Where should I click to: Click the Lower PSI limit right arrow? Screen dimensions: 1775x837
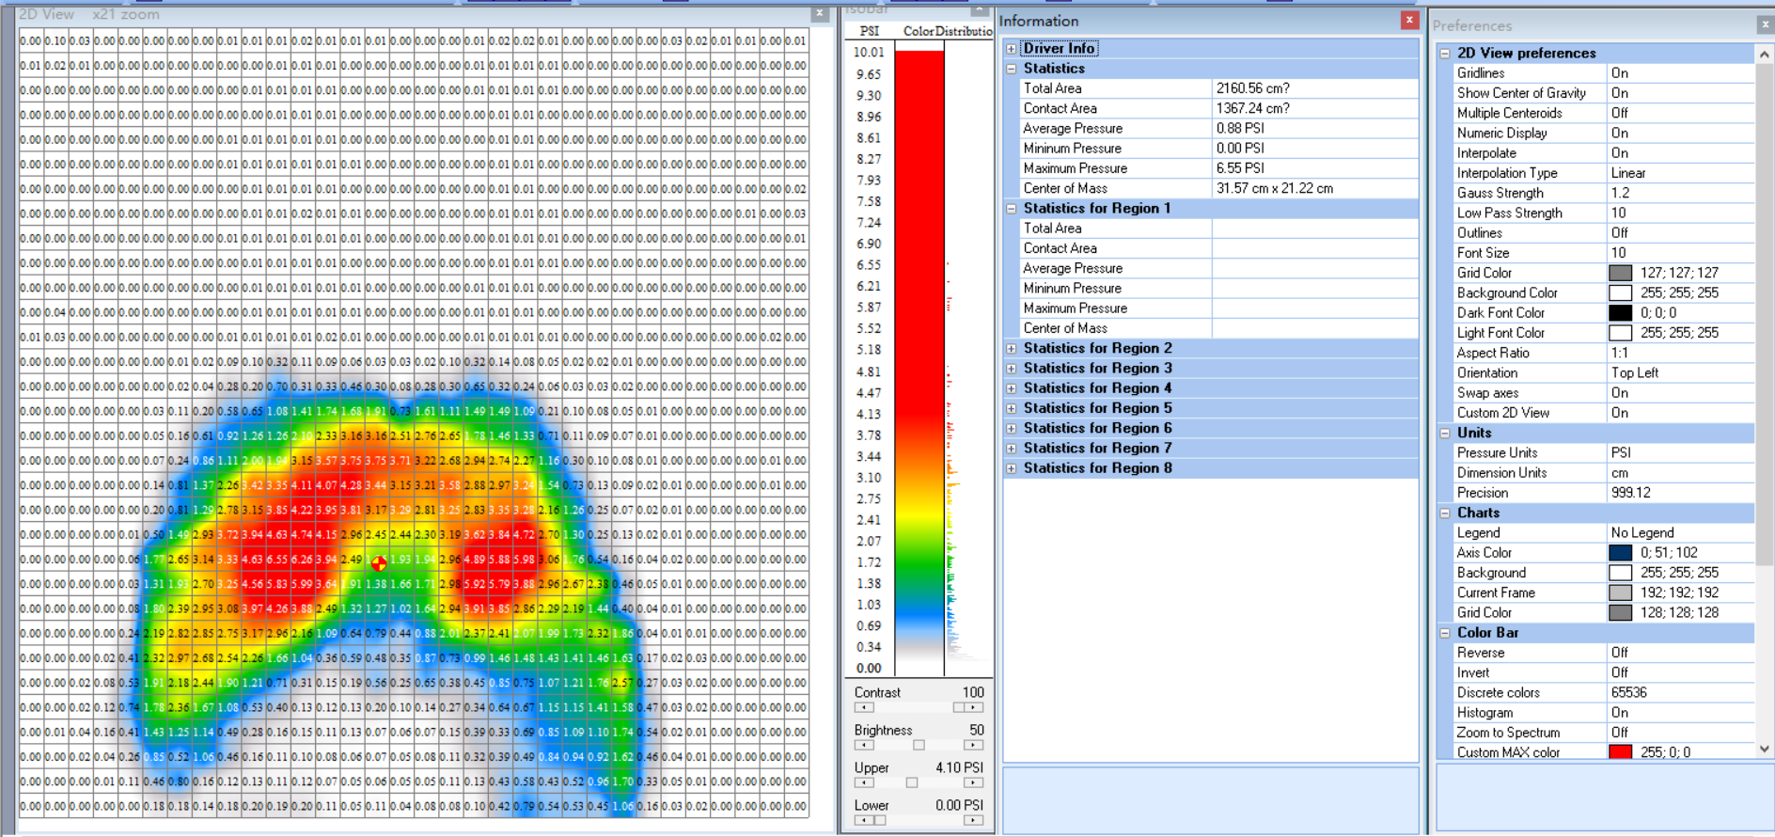click(975, 820)
